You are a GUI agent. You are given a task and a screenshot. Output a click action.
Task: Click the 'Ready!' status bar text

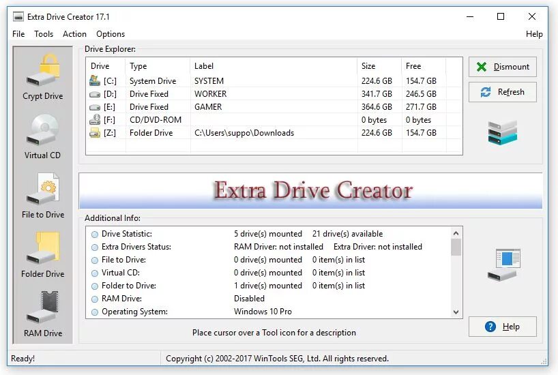click(x=23, y=358)
